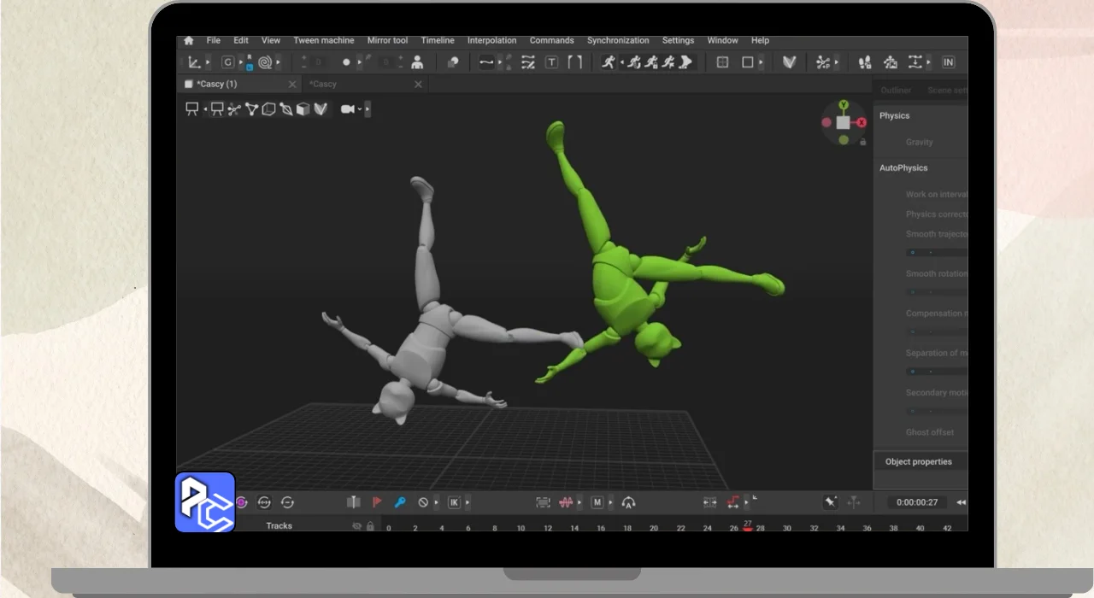
Task: Toggle the Tracks lock icon
Action: click(x=370, y=526)
